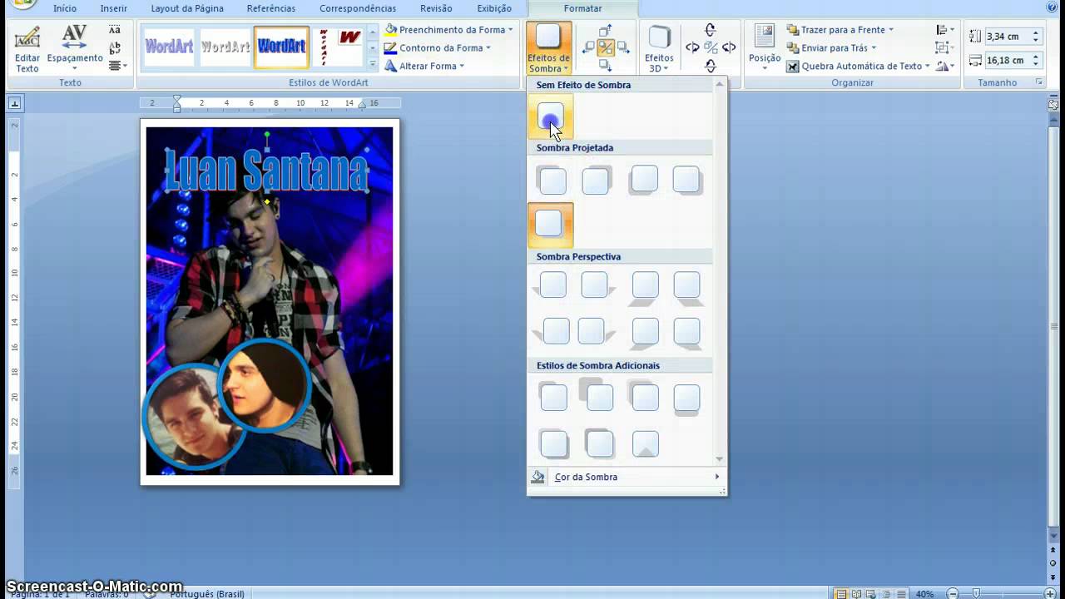Click the 3D tilt down icon
The height and width of the screenshot is (599, 1065).
pyautogui.click(x=711, y=66)
